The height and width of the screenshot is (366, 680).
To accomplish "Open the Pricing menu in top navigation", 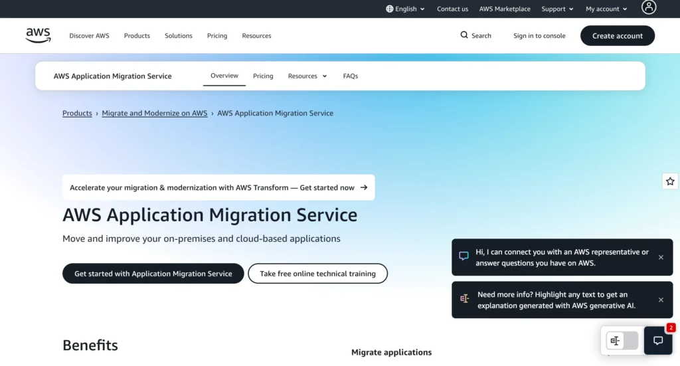I will pyautogui.click(x=217, y=36).
